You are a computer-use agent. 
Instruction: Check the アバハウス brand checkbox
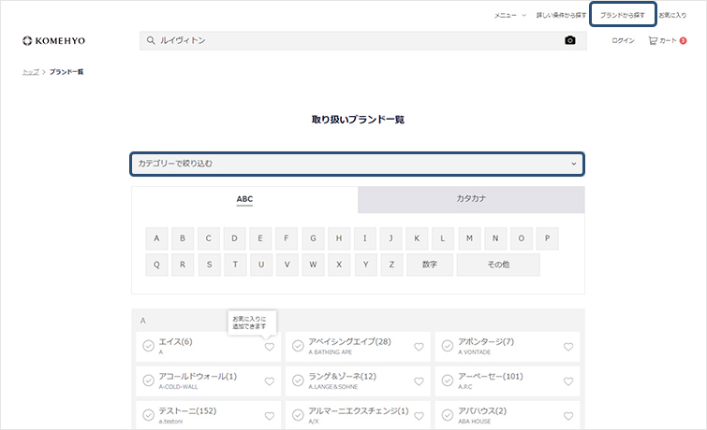tap(448, 415)
